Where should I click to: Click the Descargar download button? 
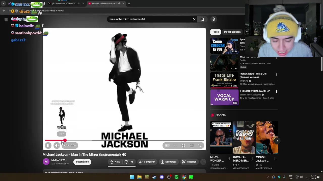[x=169, y=162]
